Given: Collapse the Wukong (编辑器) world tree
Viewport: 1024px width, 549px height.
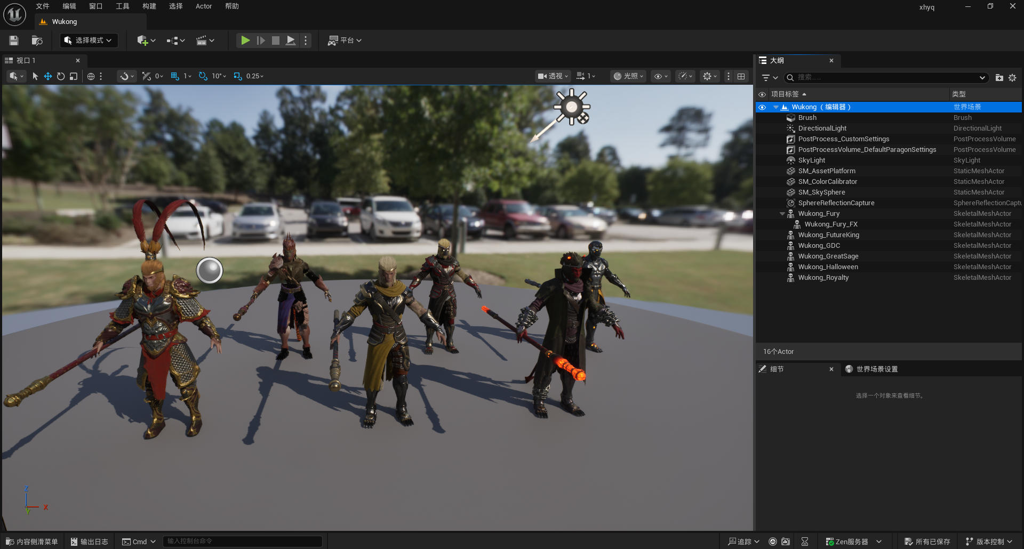Looking at the screenshot, I should click(776, 107).
